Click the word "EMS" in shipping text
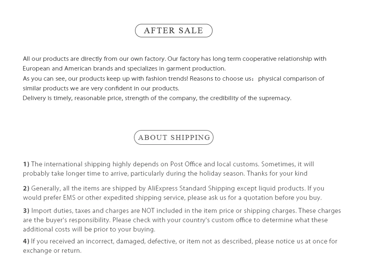 (69, 198)
